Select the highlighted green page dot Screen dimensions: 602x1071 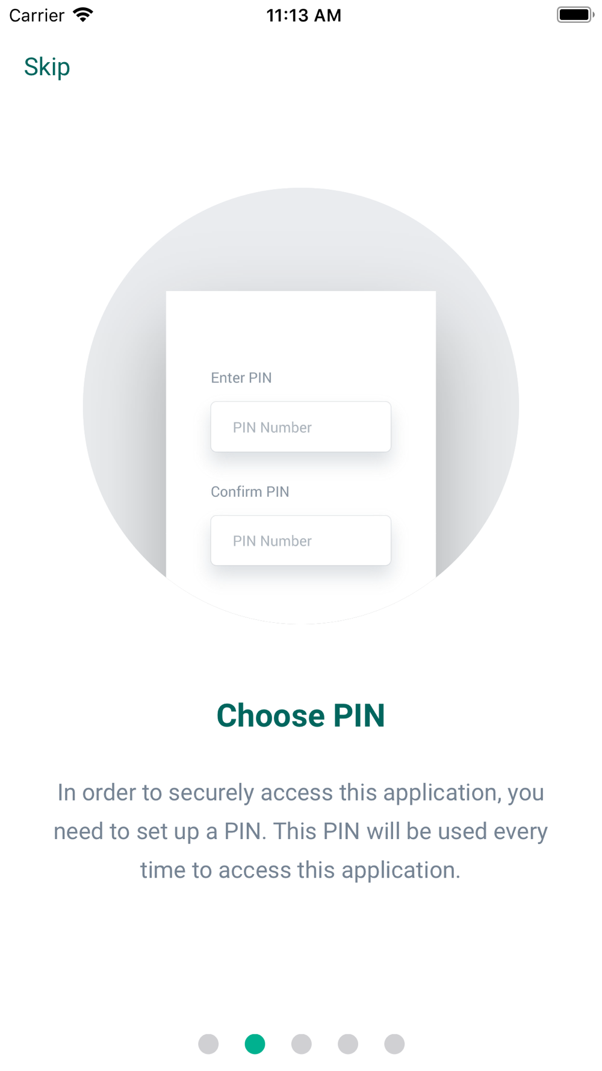pos(255,1044)
